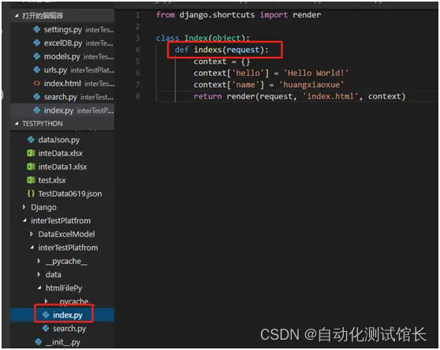440x350 pixels.
Task: Collapse the htmlFilePy folder
Action: (39, 288)
